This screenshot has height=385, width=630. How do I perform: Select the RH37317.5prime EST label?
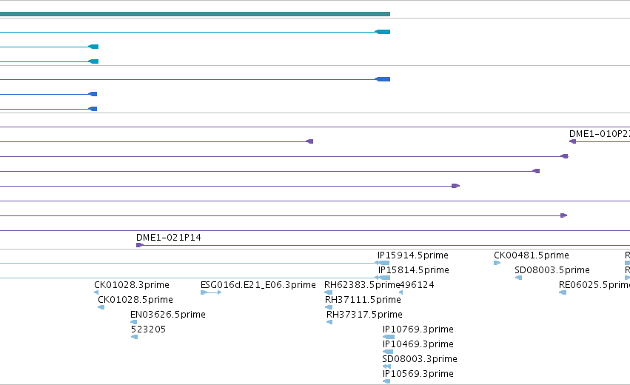[364, 315]
